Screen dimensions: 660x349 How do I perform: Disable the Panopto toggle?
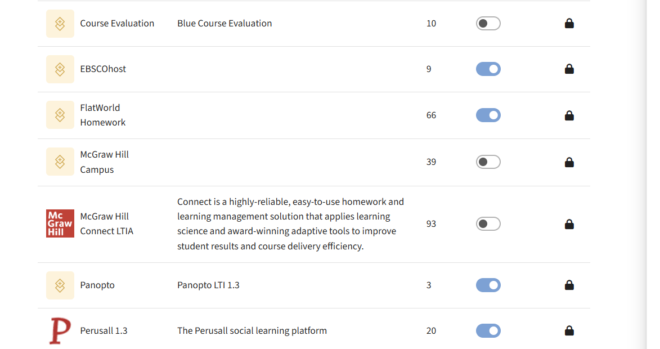(488, 285)
